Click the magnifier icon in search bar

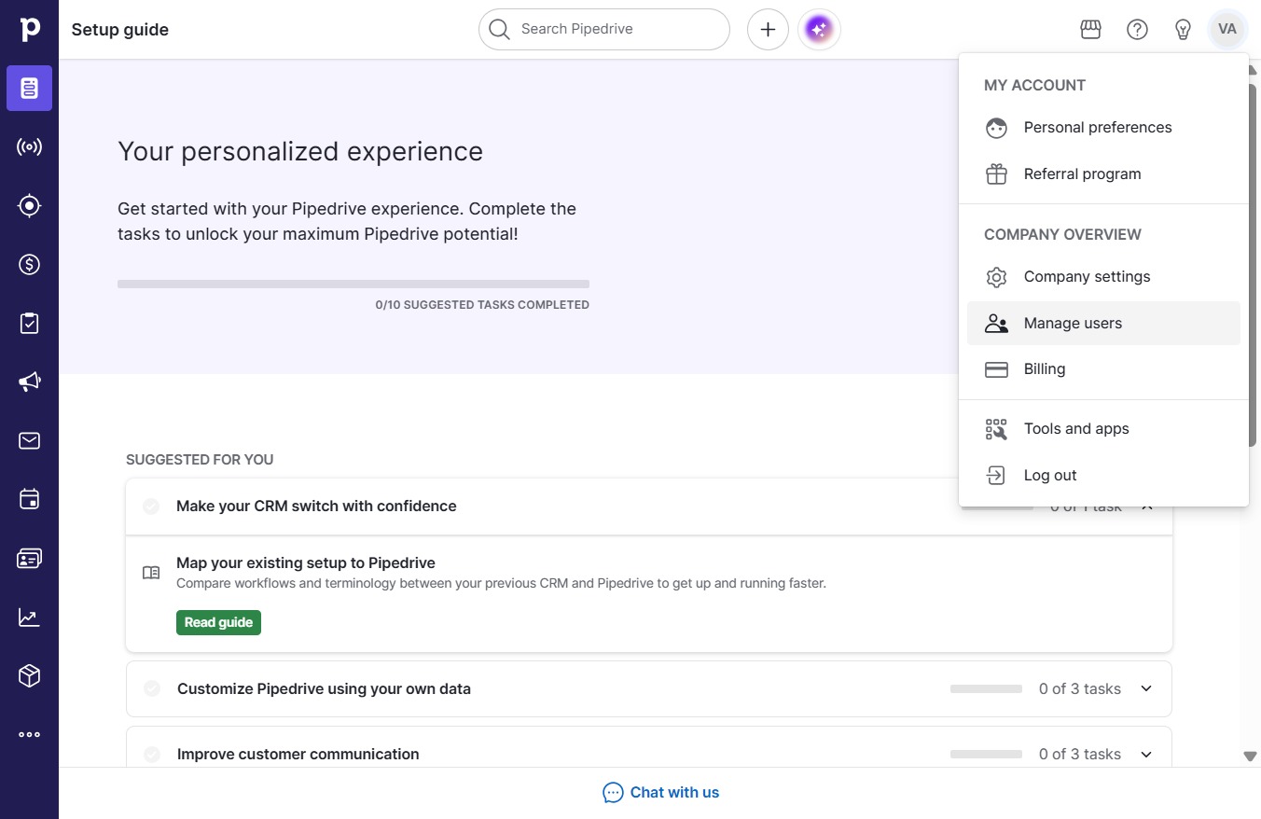[x=500, y=30]
